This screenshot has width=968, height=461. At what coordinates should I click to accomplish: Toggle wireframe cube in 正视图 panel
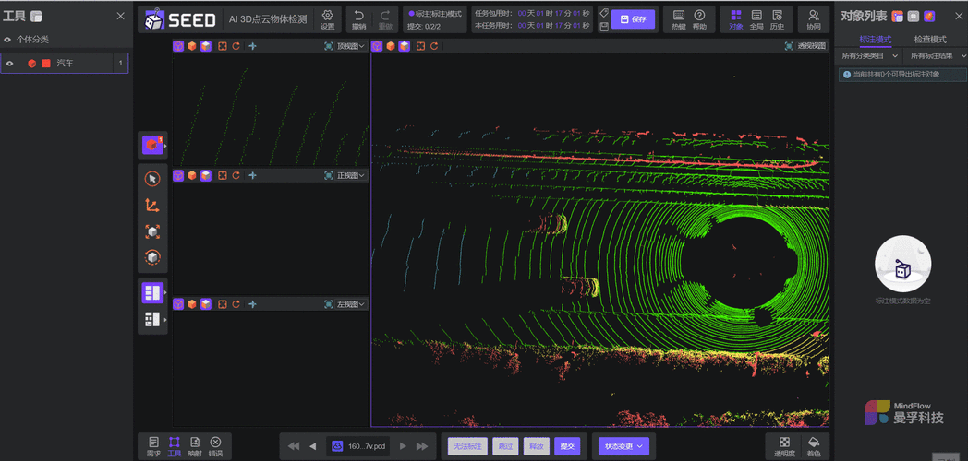tap(178, 176)
